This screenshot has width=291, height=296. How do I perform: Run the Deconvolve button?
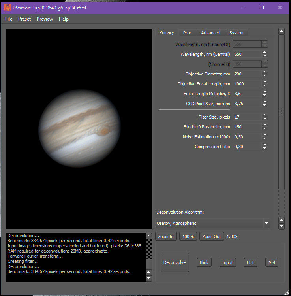(175, 262)
